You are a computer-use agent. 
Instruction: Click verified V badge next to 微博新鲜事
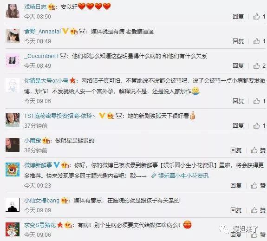click(x=57, y=165)
